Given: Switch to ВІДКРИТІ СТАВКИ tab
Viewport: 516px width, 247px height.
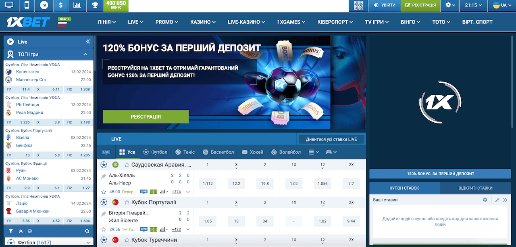Looking at the screenshot, I should [475, 188].
